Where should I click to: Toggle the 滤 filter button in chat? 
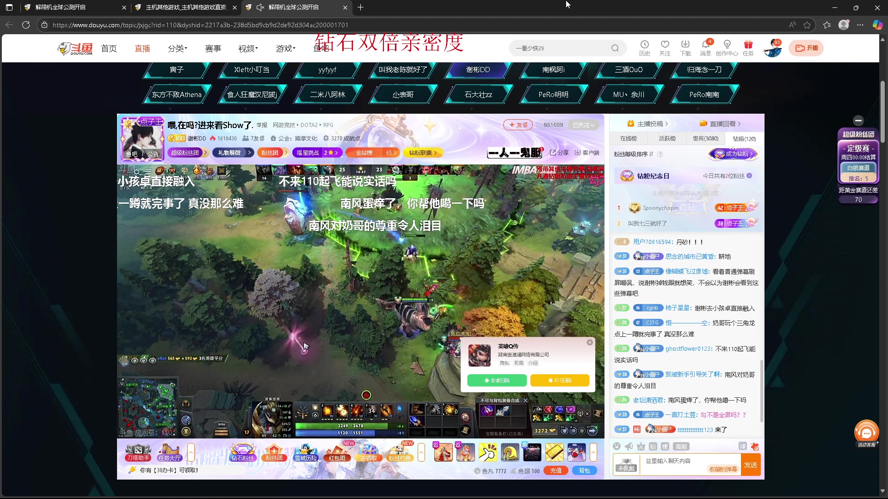click(x=743, y=446)
